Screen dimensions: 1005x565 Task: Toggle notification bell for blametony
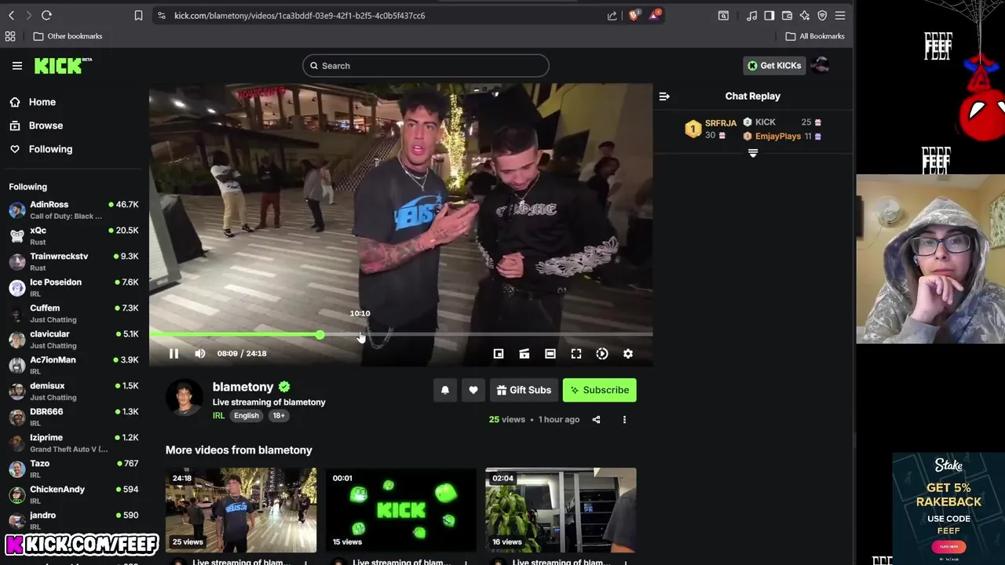(445, 390)
